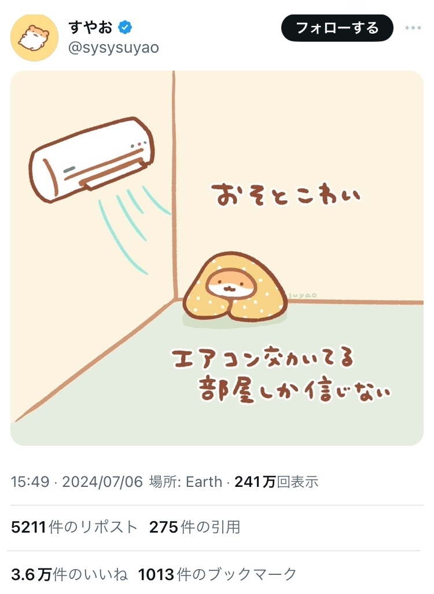Click the blue verified badge icon

tap(125, 28)
